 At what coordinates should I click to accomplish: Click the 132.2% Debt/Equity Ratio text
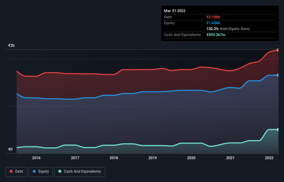point(228,29)
